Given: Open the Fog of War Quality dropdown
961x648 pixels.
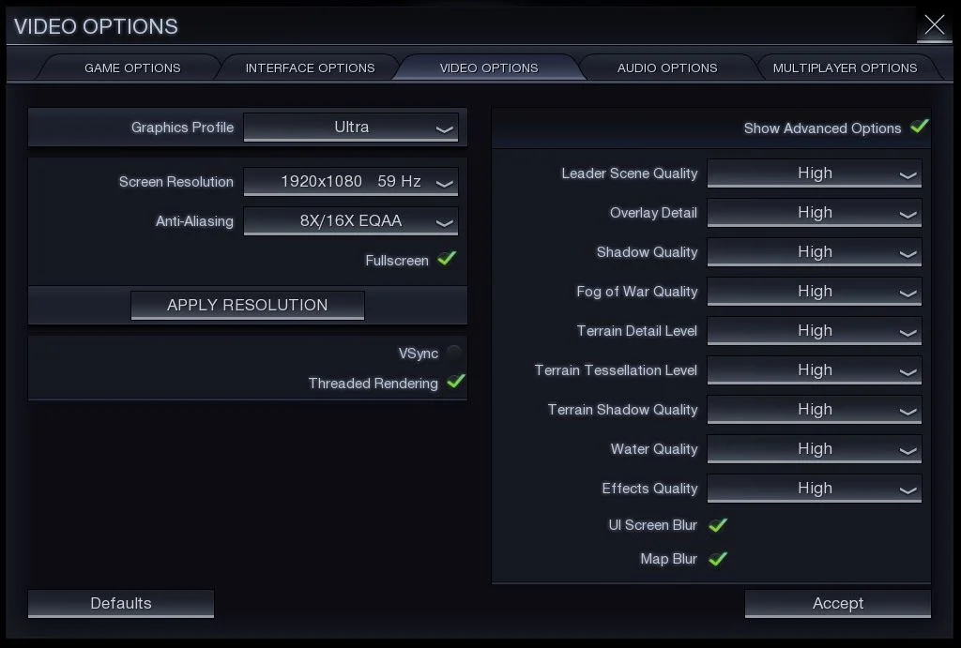Looking at the screenshot, I should 815,292.
